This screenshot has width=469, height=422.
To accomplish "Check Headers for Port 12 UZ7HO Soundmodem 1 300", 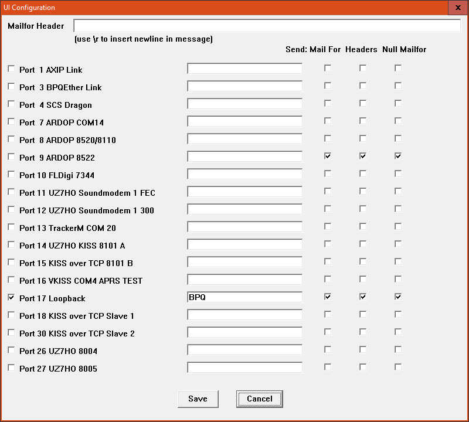I will coord(363,209).
